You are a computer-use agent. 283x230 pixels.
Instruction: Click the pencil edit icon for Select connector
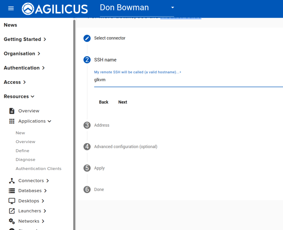pos(87,38)
